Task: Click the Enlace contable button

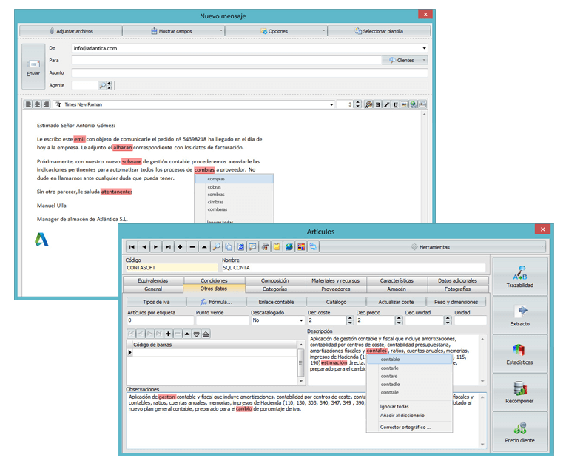Action: (x=276, y=302)
